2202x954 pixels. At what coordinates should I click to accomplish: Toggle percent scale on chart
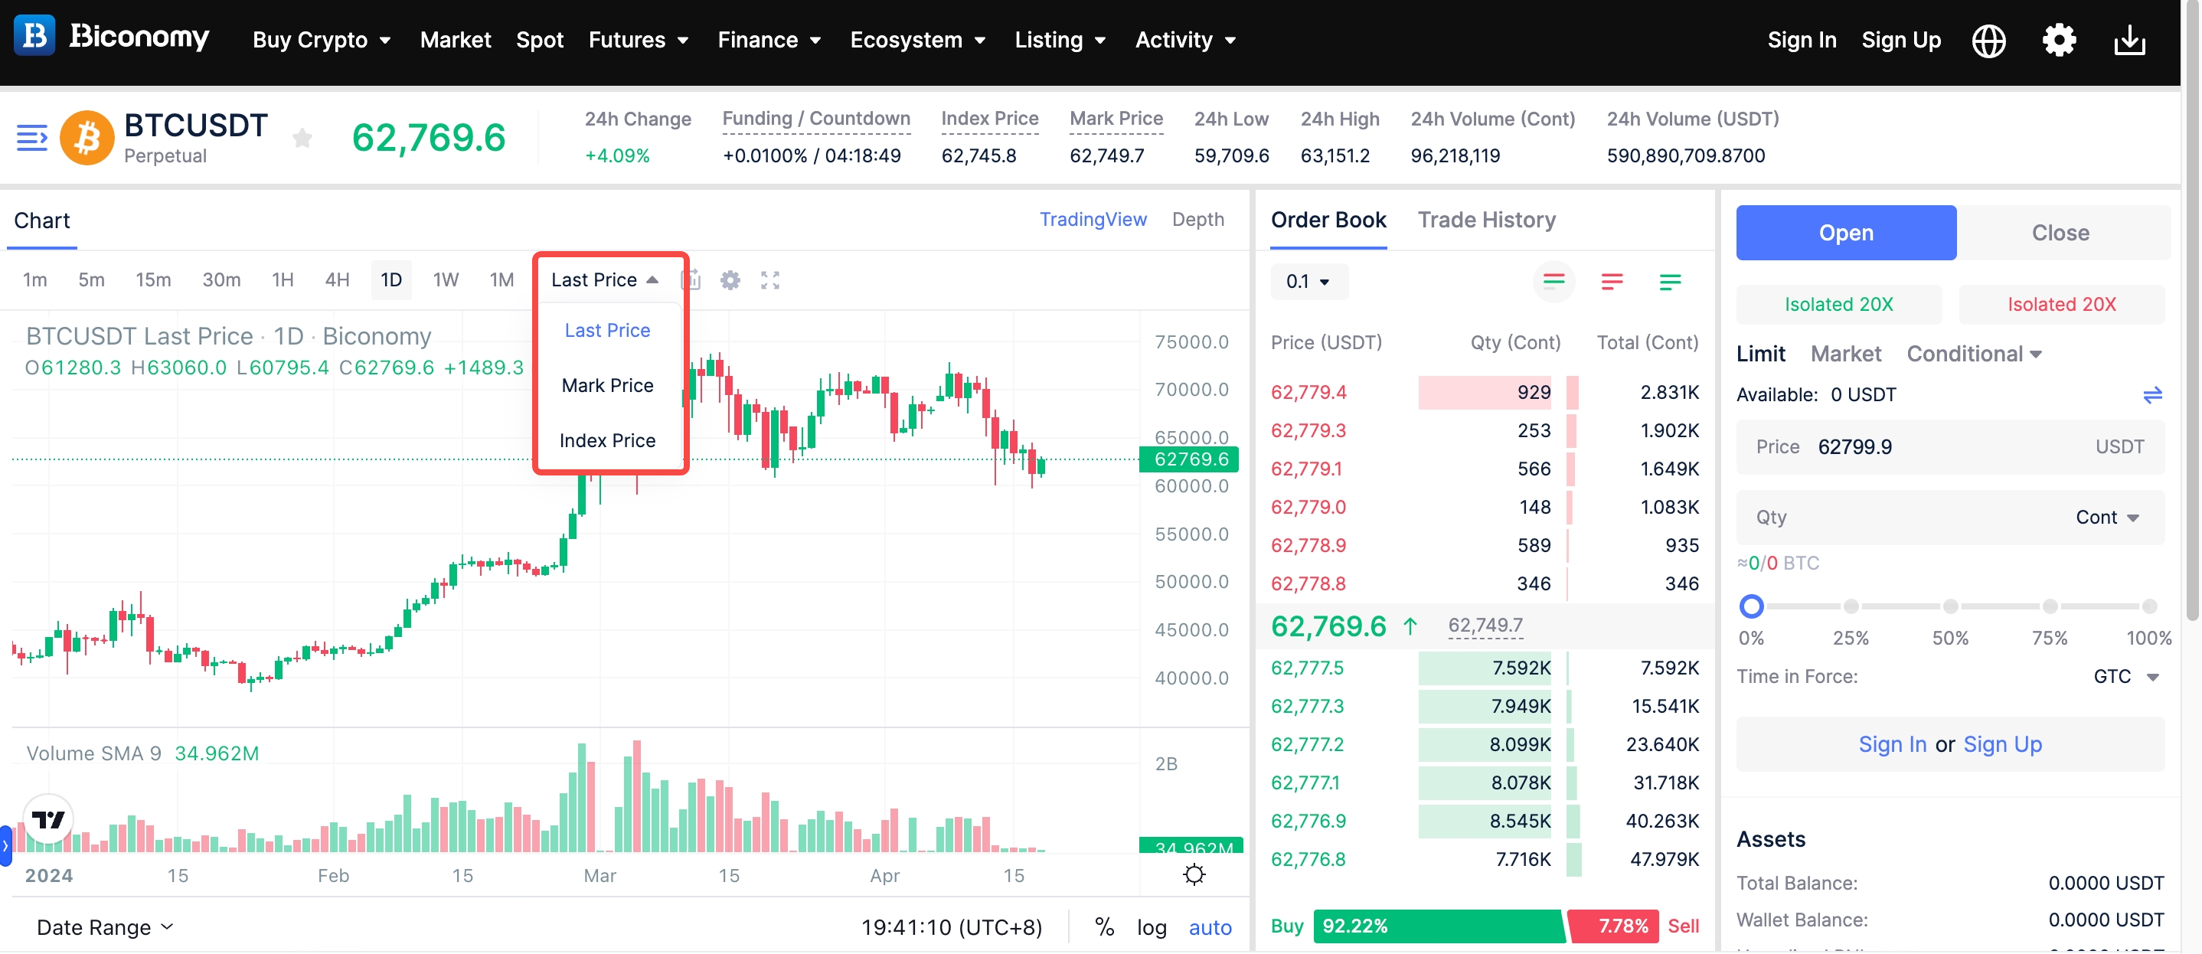coord(1103,927)
